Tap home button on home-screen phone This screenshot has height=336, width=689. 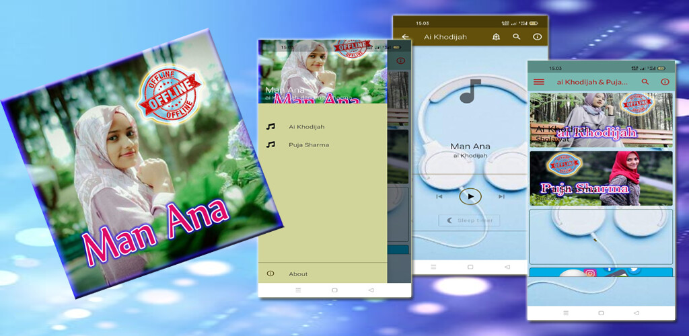point(601,313)
